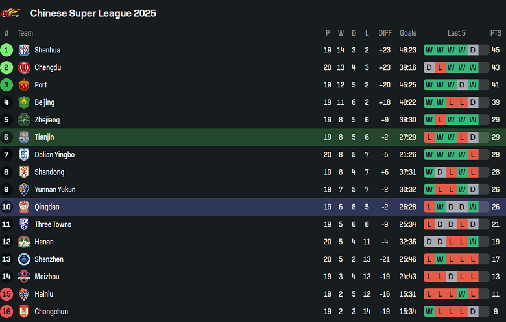Click the Dalian Yingbo team badge
Viewport: 506px width, 322px height.
click(x=24, y=155)
